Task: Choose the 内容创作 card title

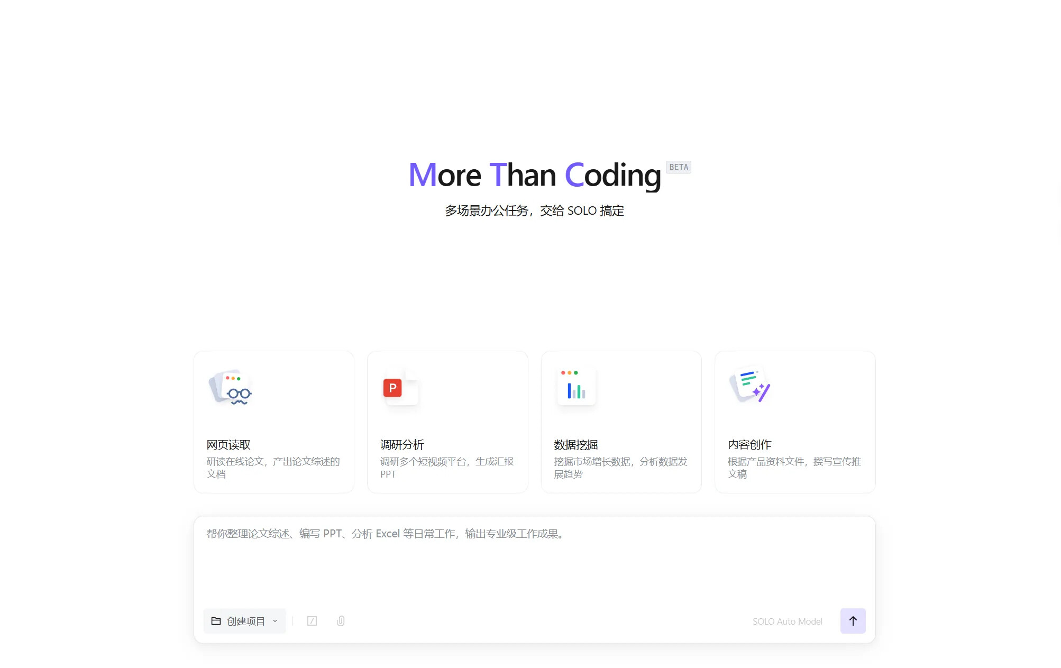Action: click(x=749, y=445)
